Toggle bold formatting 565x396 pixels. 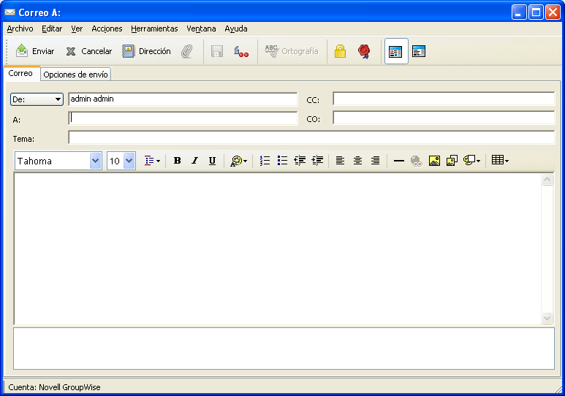[x=177, y=161]
